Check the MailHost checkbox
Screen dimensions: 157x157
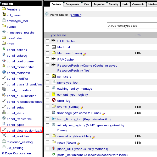coord(47,47)
